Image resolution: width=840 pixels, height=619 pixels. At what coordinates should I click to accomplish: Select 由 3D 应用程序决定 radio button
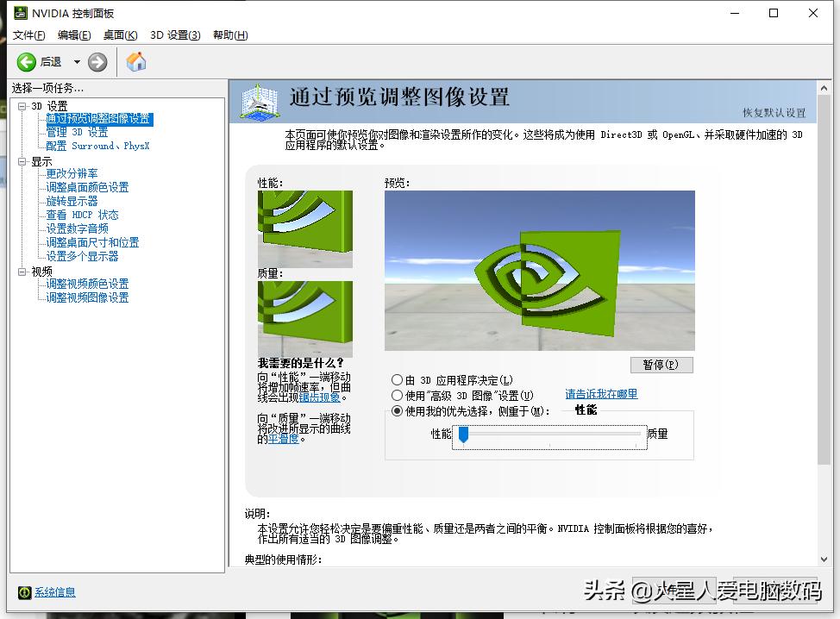(399, 380)
